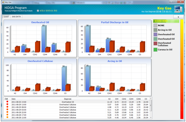Click the Arcing in Oil legend swatch
186x122 pixels.
point(155,30)
